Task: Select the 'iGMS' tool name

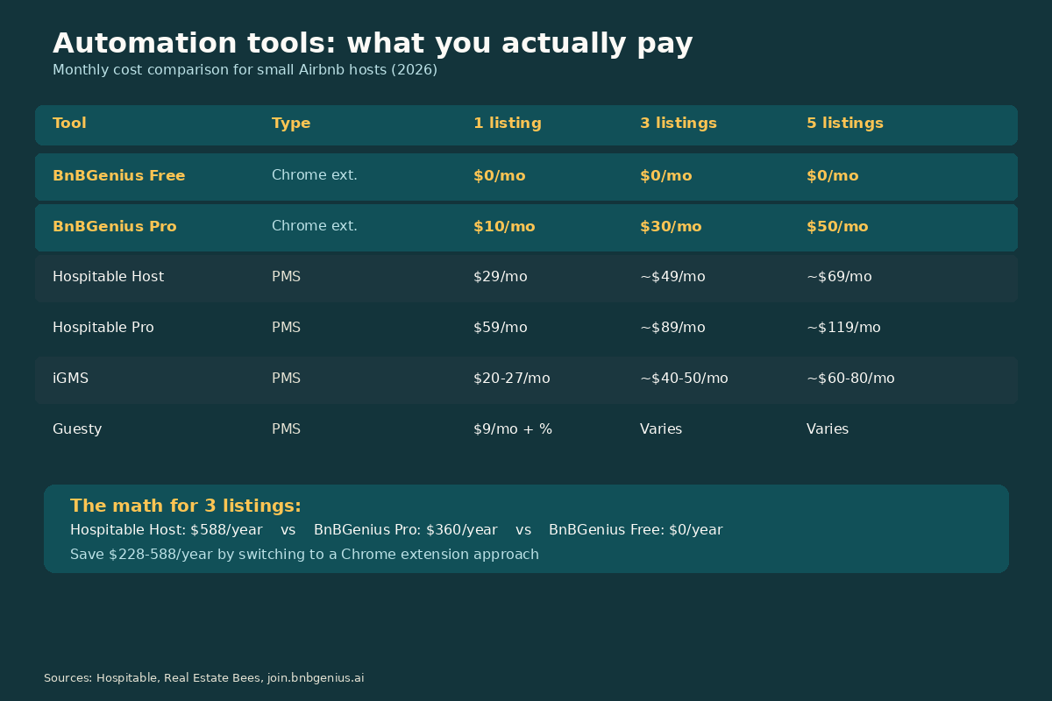Action: coord(70,379)
